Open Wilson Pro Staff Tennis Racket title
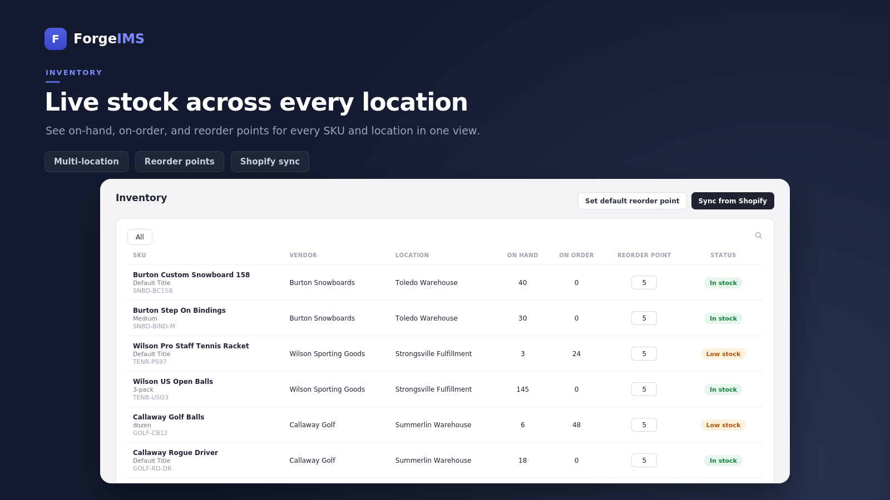 (191, 346)
